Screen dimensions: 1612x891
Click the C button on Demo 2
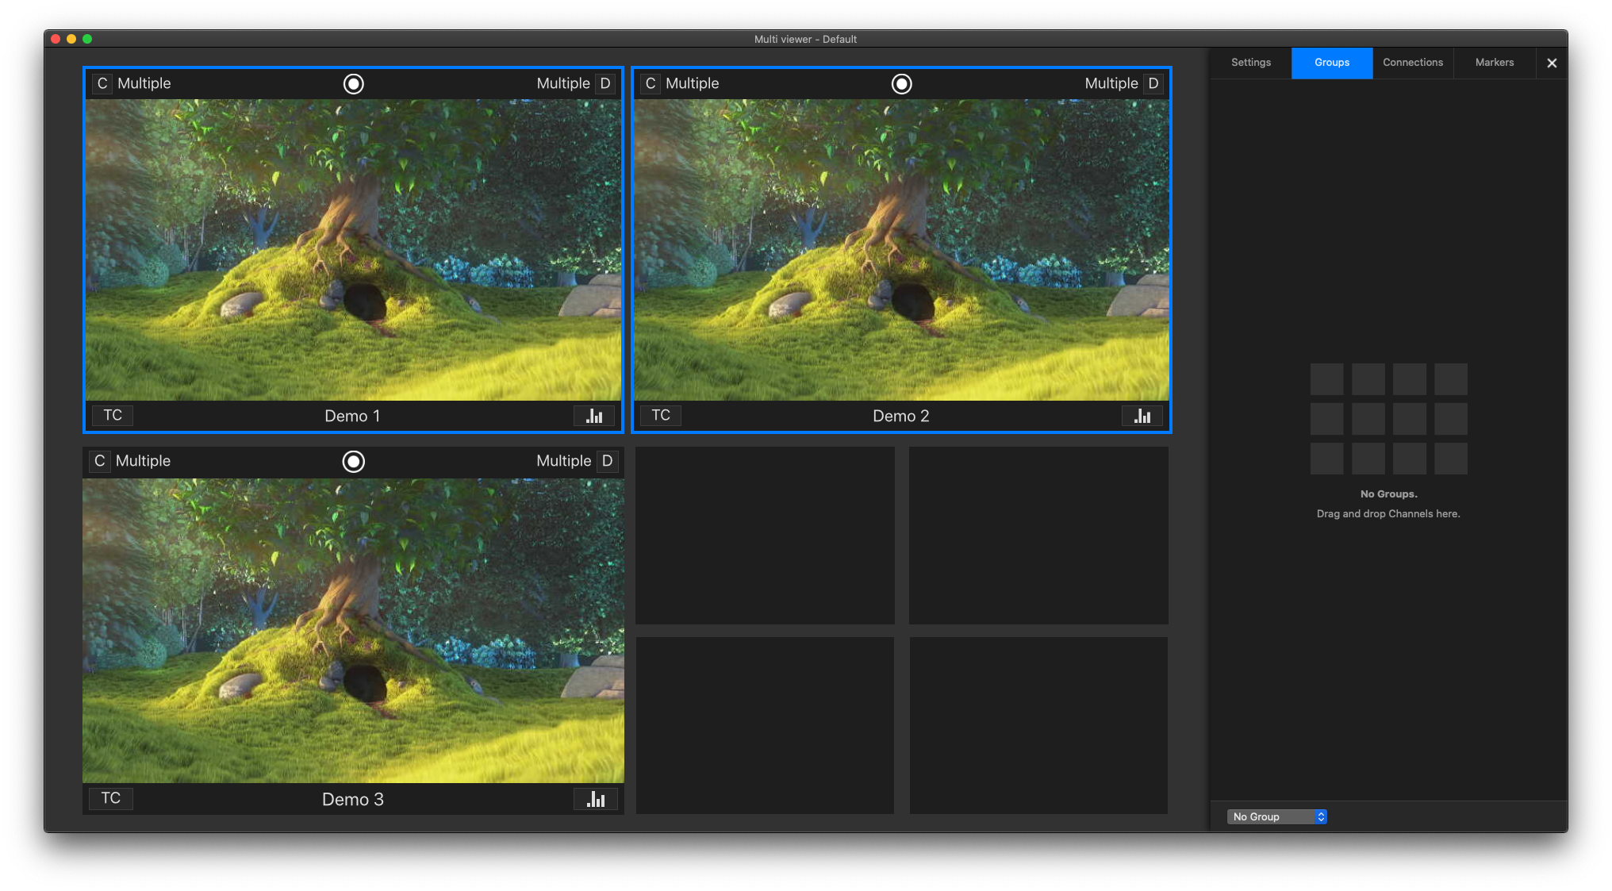coord(651,83)
